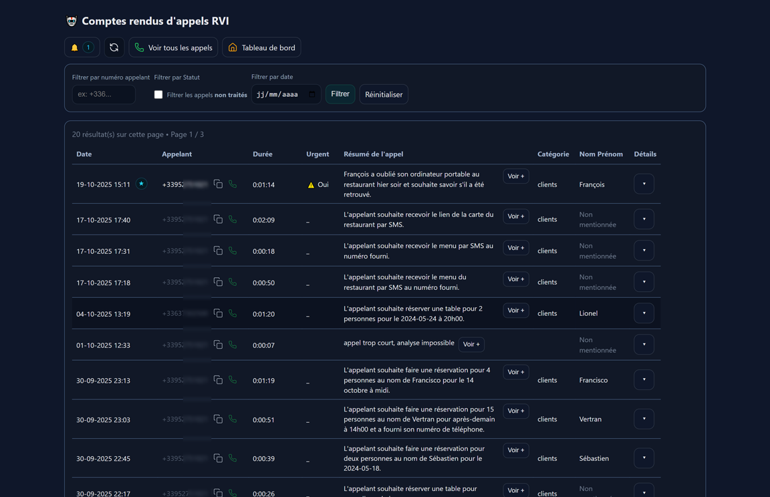Click the Réinitialiser button
The width and height of the screenshot is (770, 497).
tap(384, 95)
